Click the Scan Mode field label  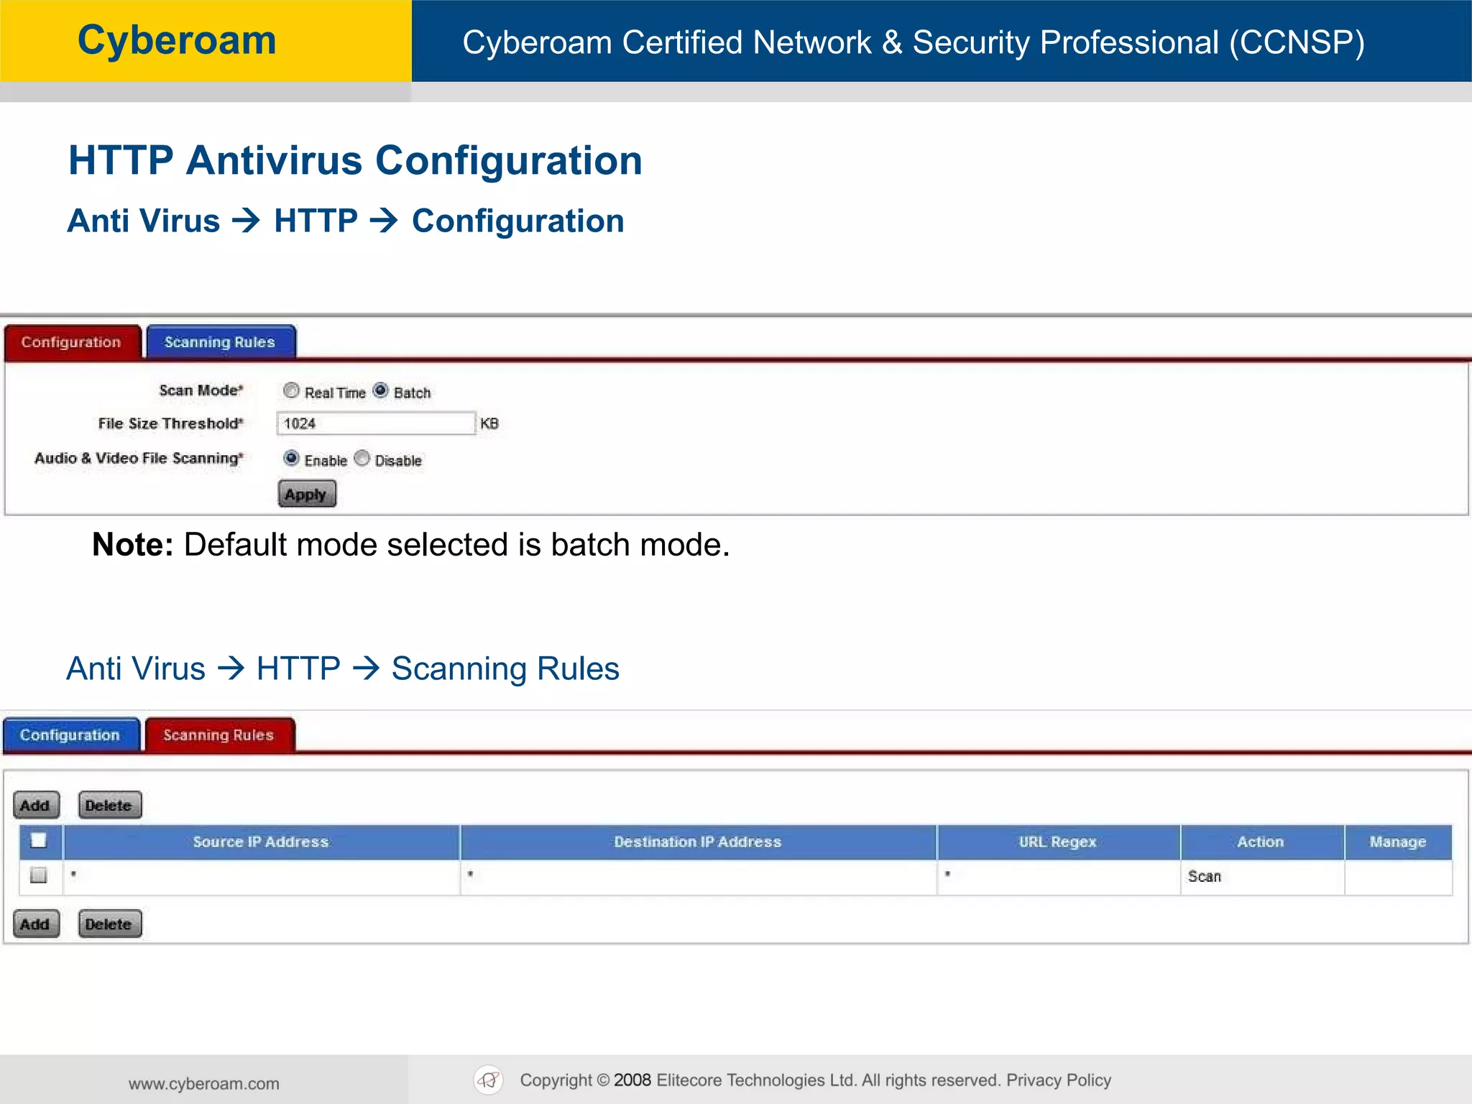201,390
